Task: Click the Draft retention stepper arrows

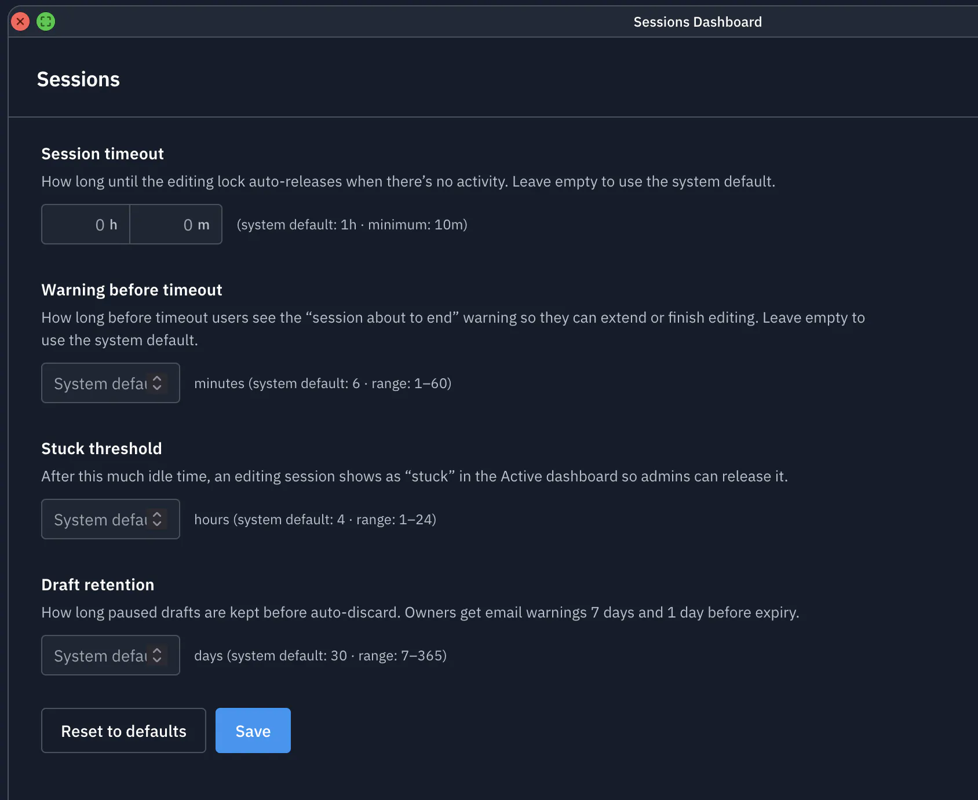Action: click(157, 655)
